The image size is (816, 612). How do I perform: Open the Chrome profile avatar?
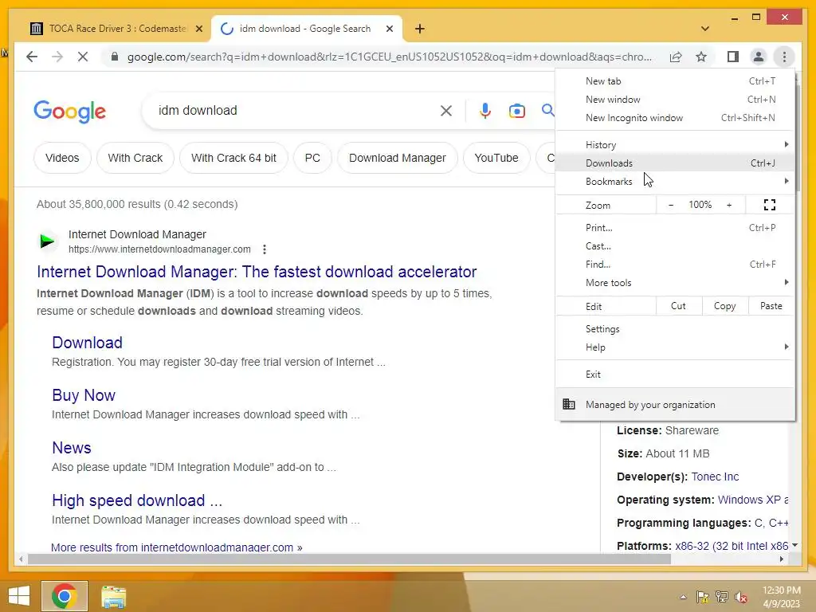759,57
